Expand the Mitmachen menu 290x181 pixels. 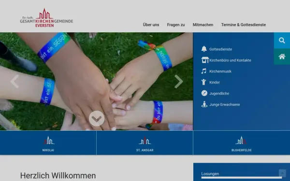(x=203, y=25)
